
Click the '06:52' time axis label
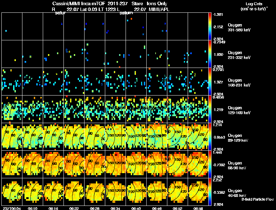tap(177, 208)
